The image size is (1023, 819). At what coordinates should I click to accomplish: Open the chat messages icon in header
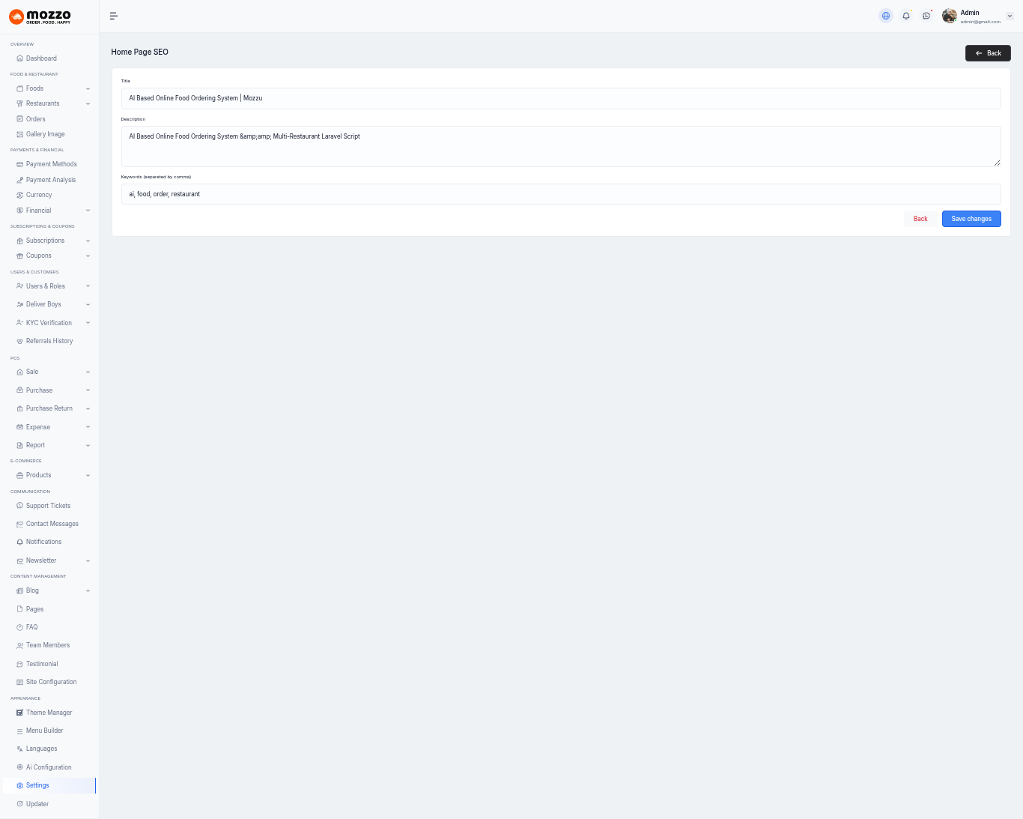[926, 16]
